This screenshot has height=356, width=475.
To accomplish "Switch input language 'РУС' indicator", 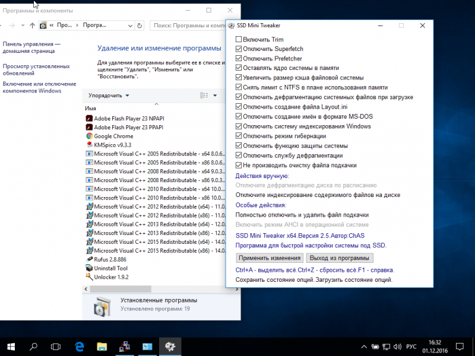I will [x=411, y=347].
